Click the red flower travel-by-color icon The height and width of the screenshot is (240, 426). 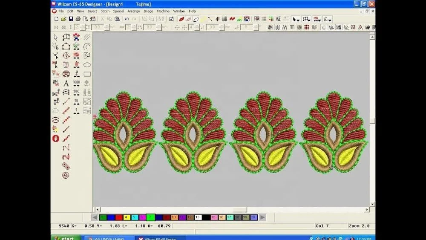click(x=76, y=37)
